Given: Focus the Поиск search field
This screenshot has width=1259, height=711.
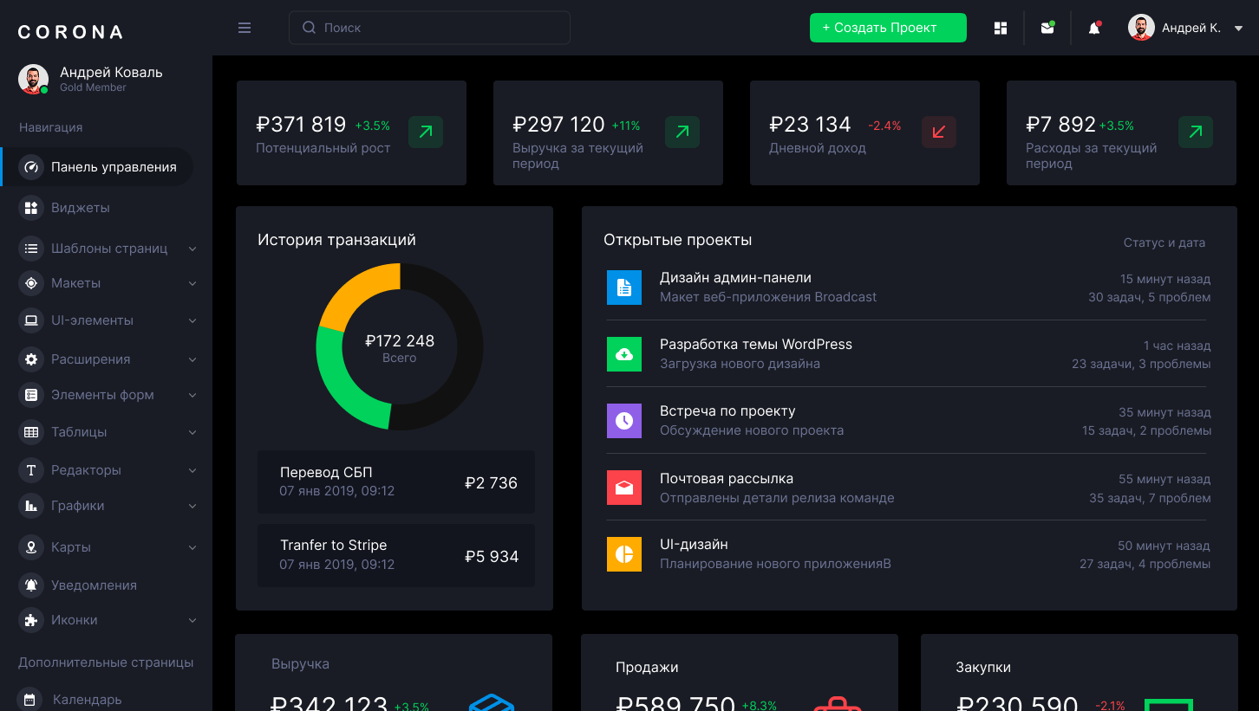Looking at the screenshot, I should pos(429,28).
